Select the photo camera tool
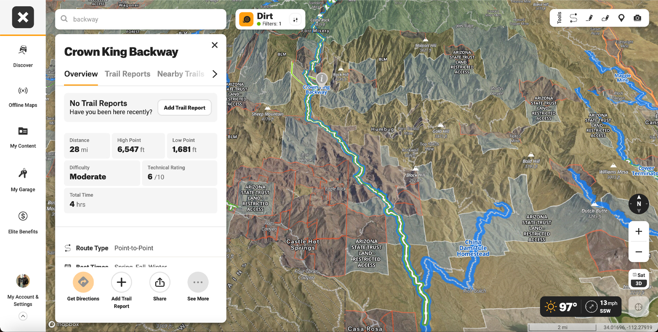This screenshot has width=658, height=332. pos(637,18)
